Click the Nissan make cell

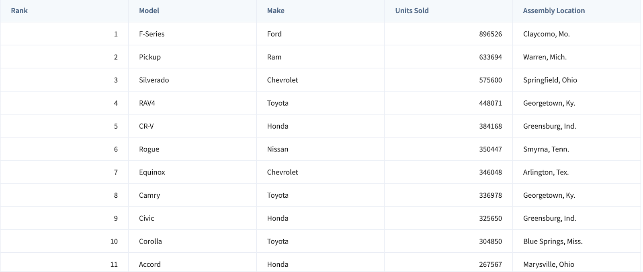[x=278, y=149]
